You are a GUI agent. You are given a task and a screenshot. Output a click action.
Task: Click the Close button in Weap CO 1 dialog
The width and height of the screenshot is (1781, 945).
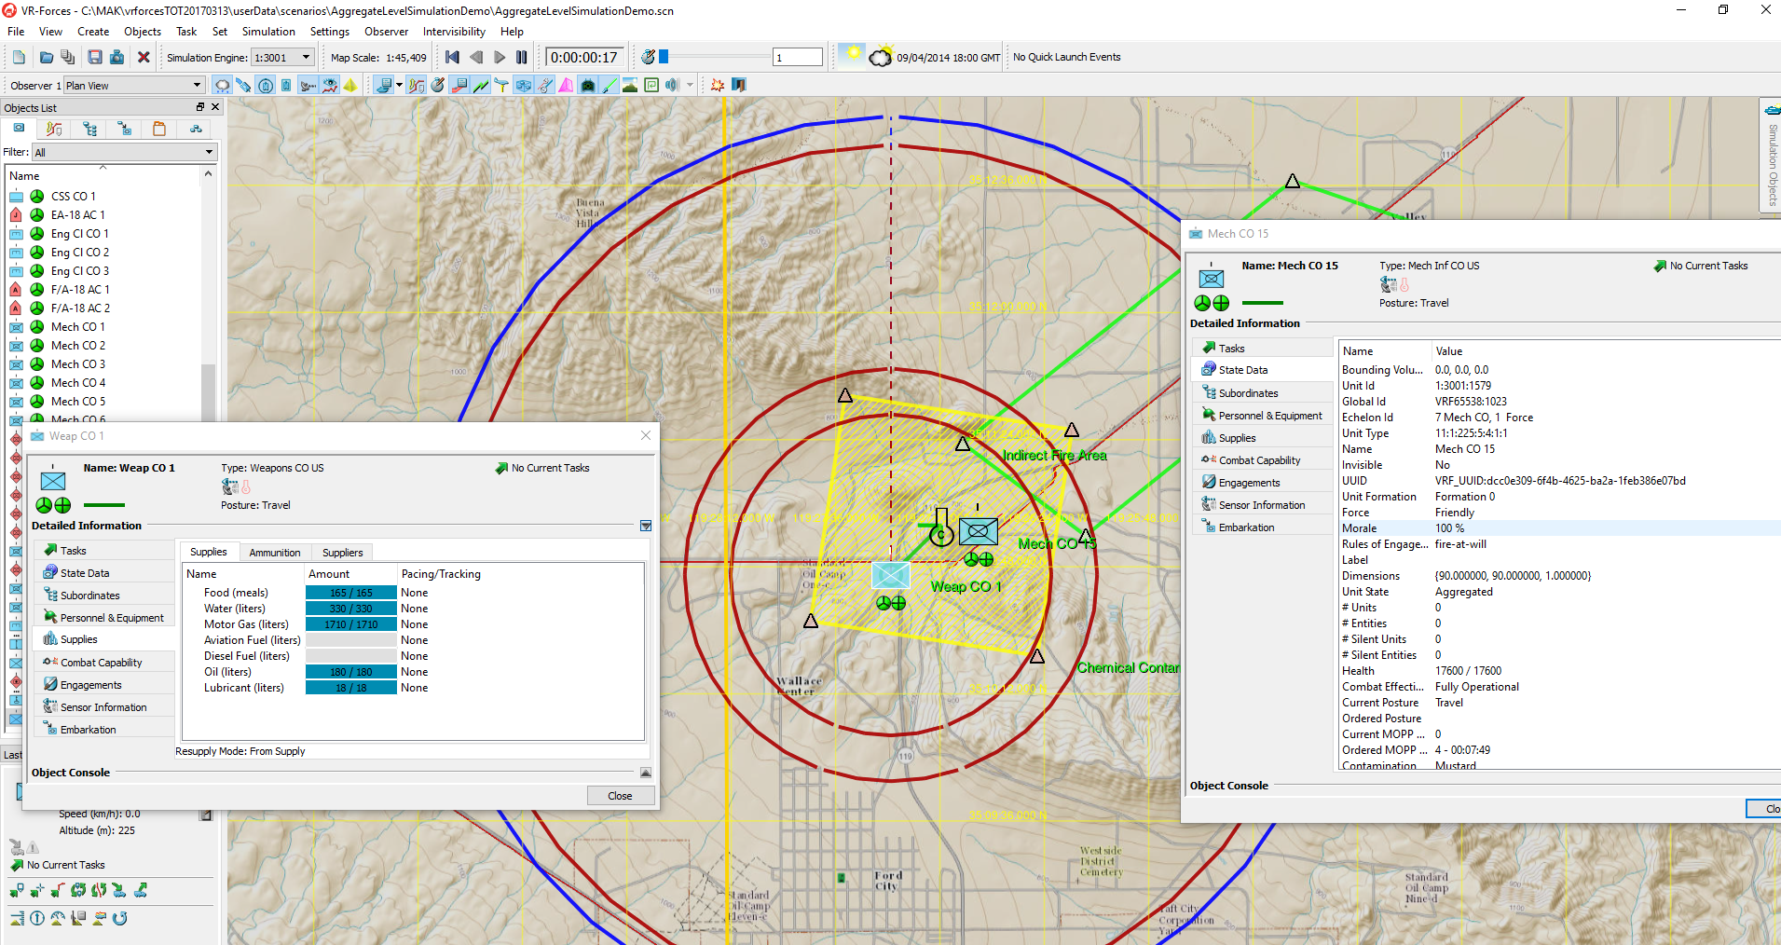coord(620,796)
